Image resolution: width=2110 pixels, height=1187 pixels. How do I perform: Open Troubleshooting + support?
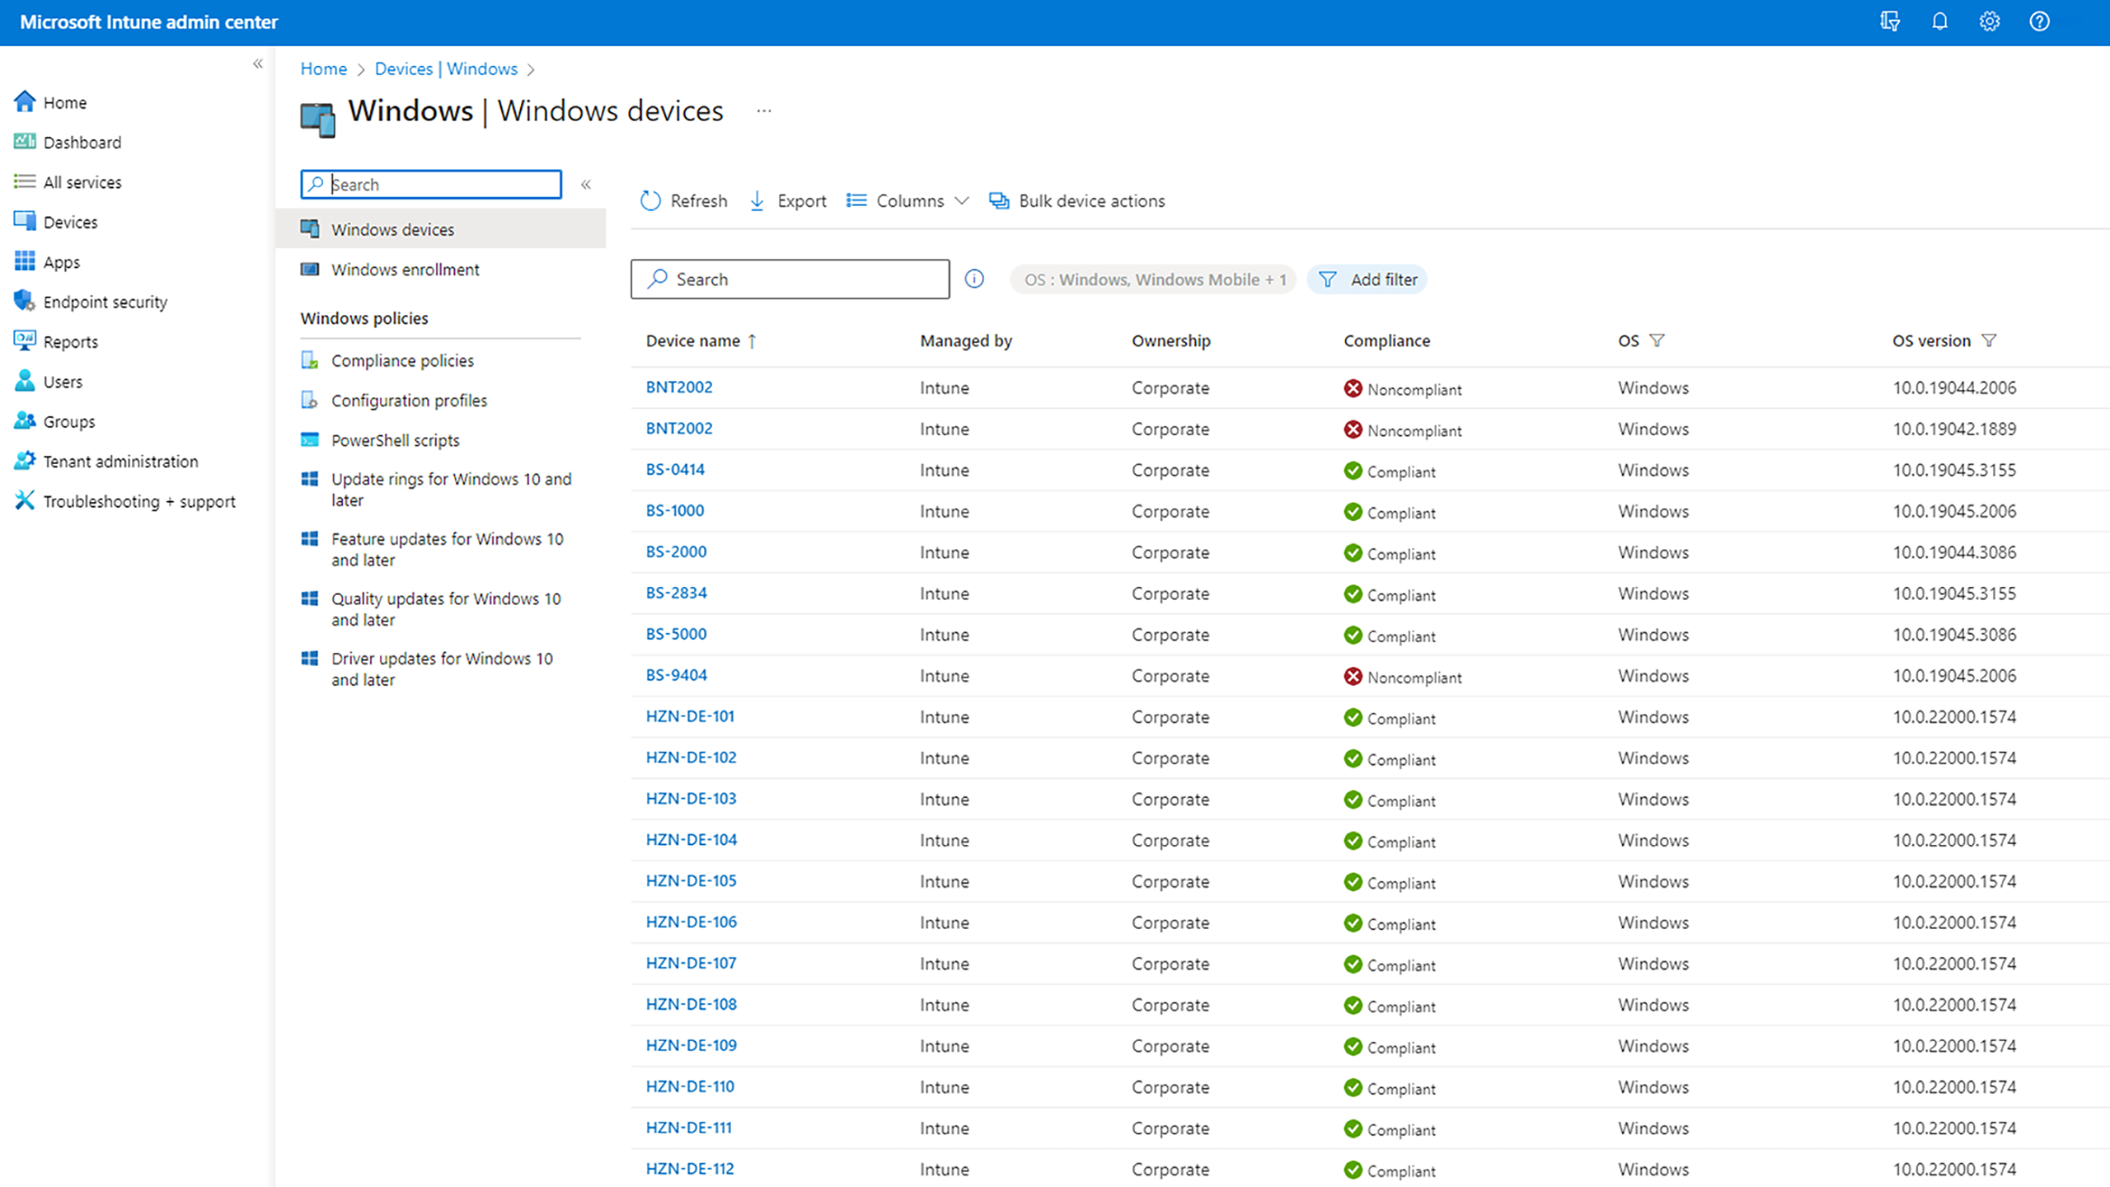[x=139, y=501]
